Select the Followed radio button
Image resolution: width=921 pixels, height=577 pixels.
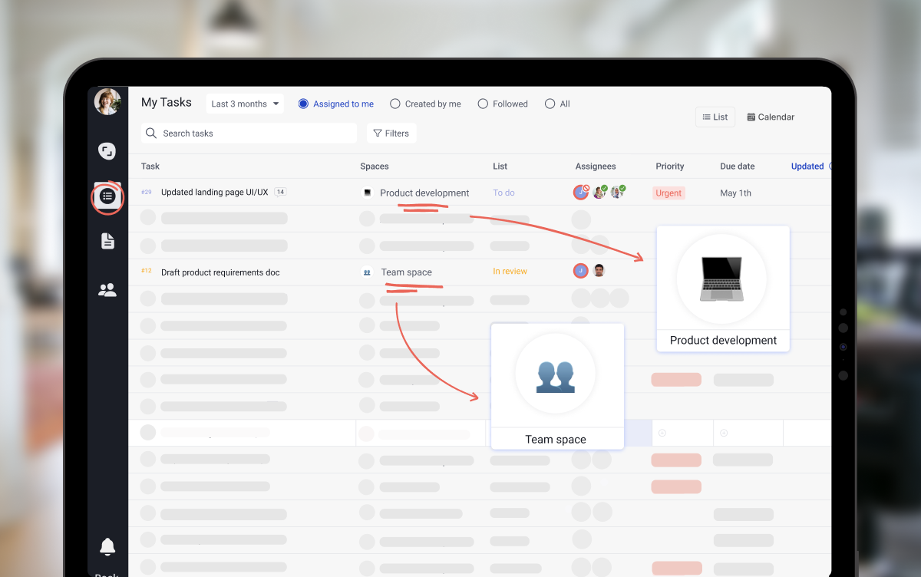coord(483,104)
